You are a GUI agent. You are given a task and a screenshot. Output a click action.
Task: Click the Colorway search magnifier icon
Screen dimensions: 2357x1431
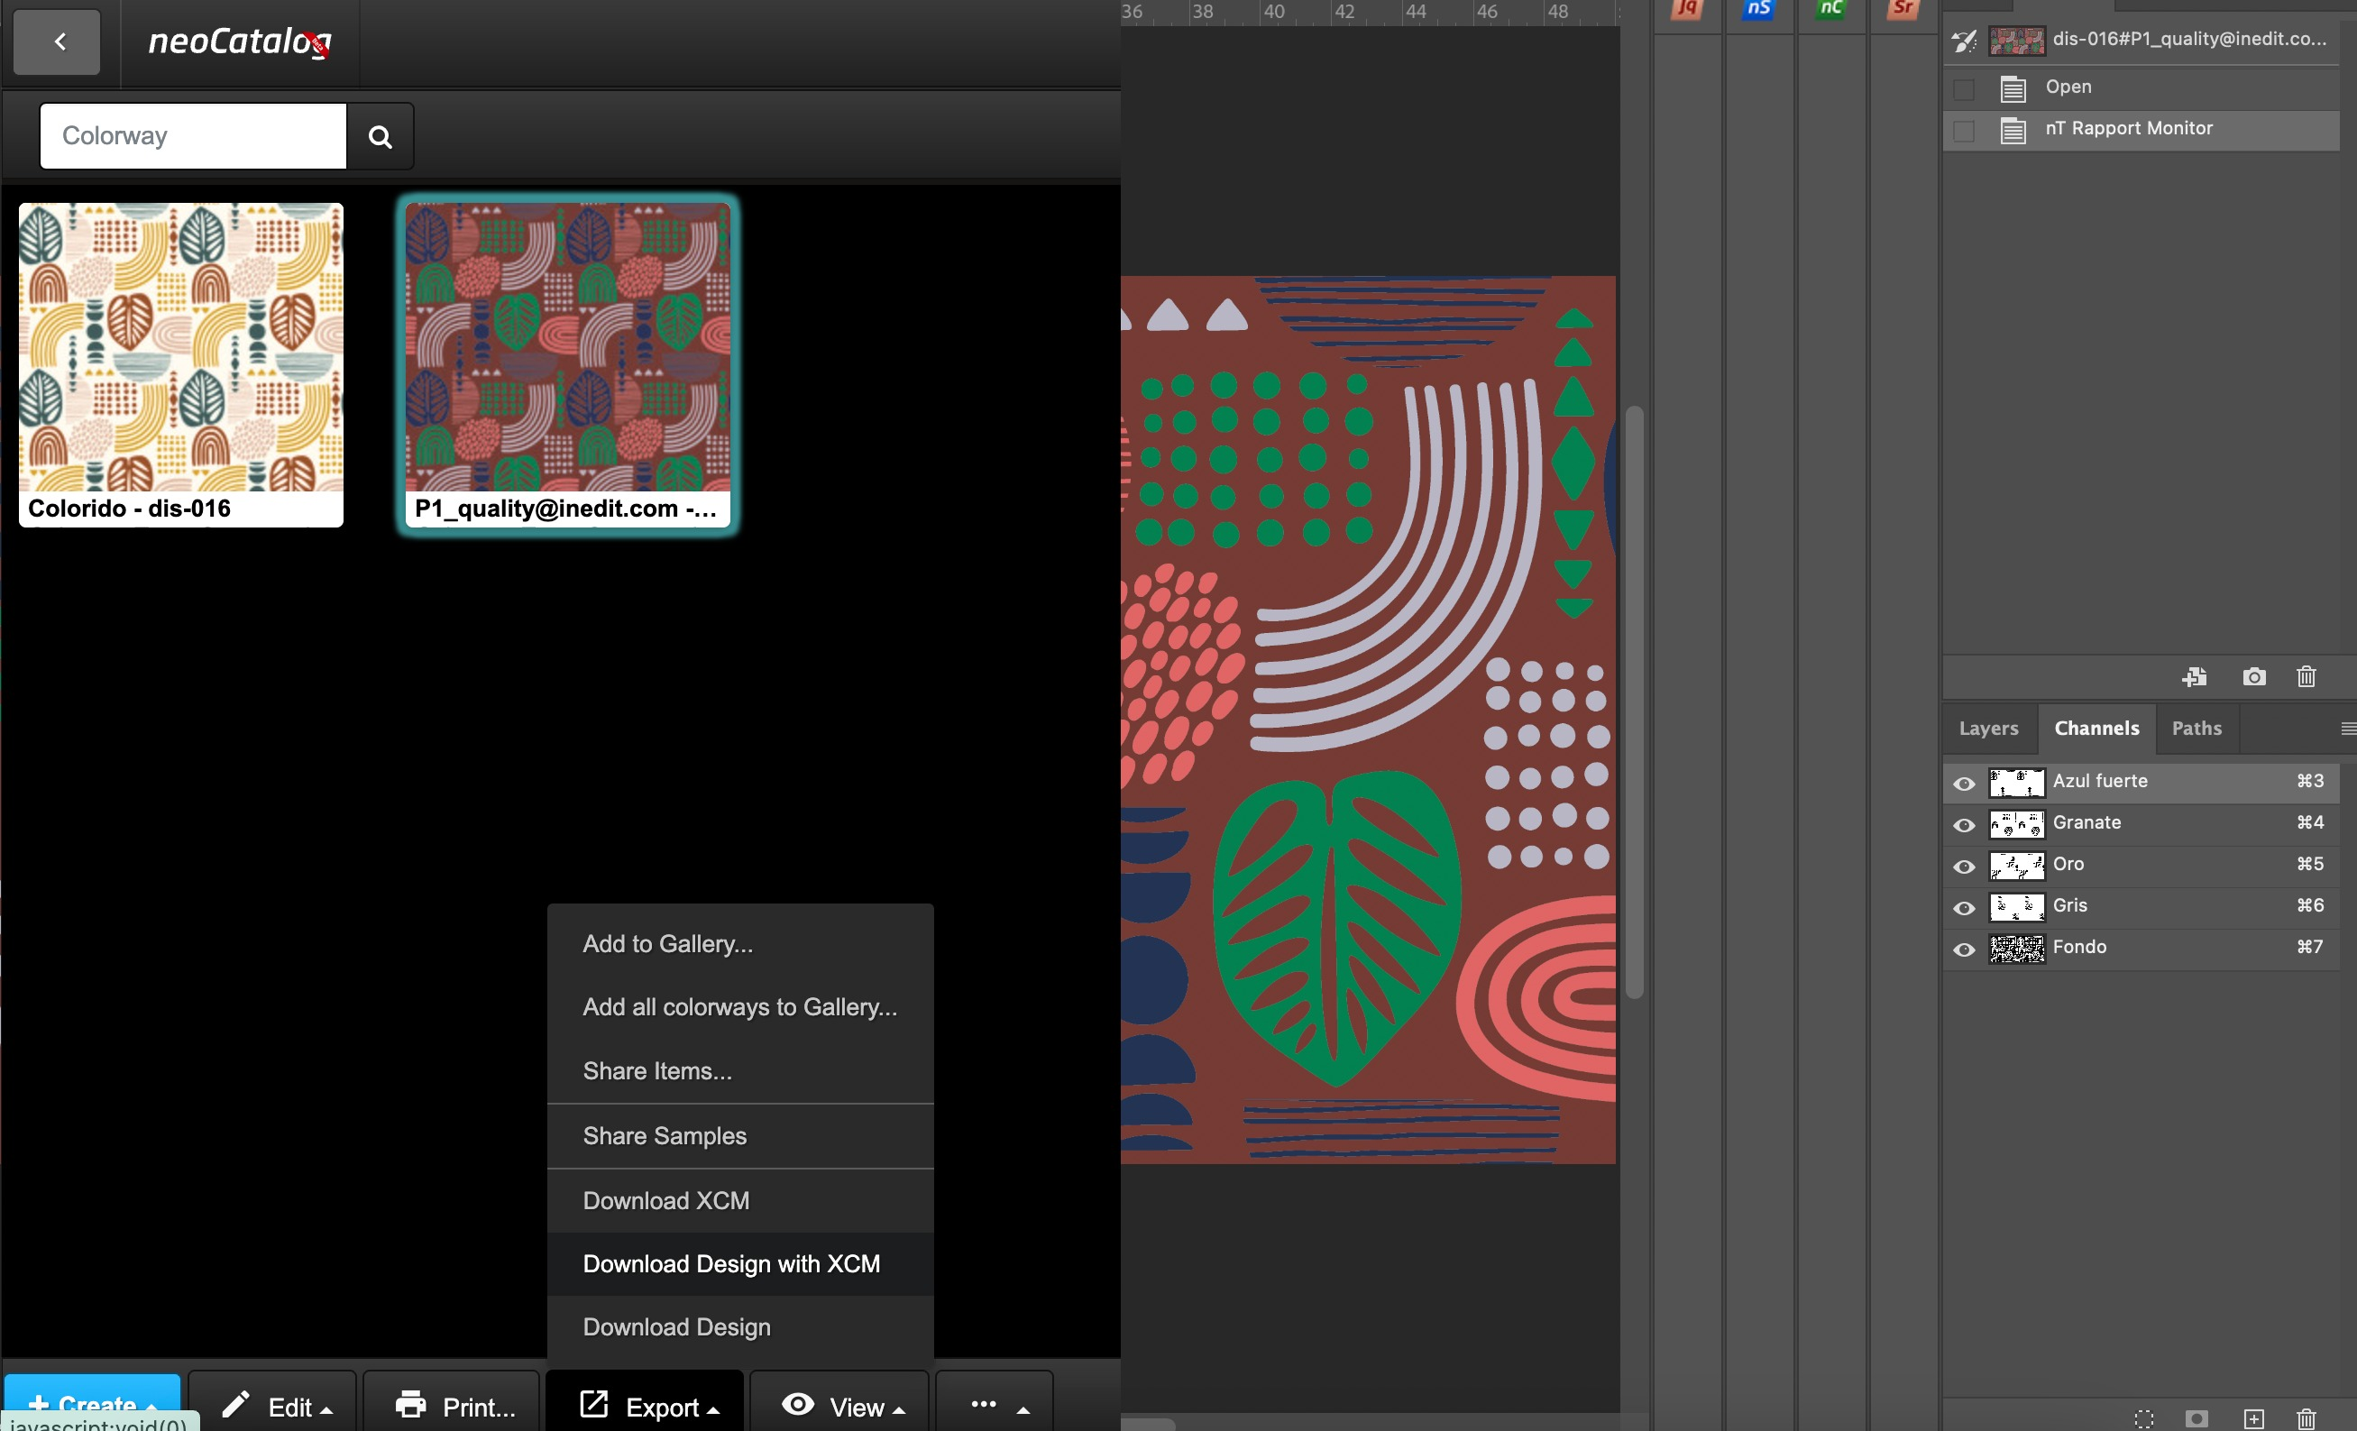click(x=380, y=137)
